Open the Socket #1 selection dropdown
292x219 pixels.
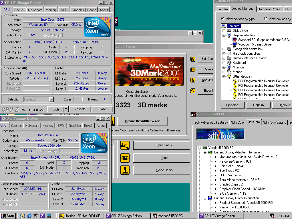[x=51, y=100]
